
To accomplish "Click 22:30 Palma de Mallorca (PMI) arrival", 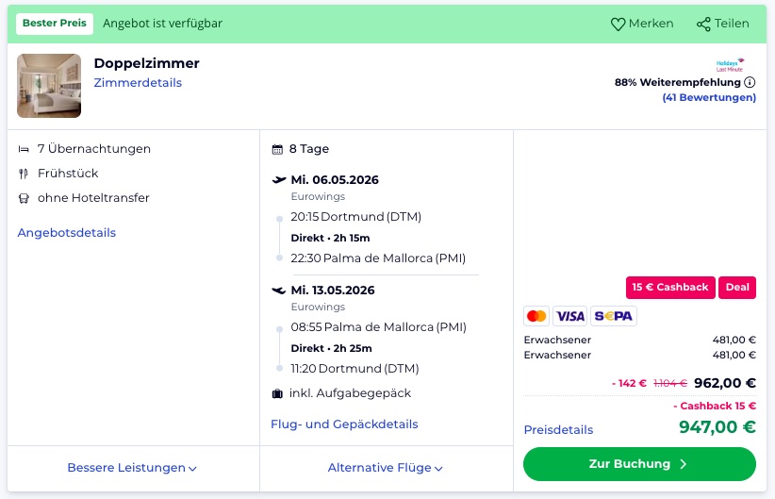I will 378,258.
